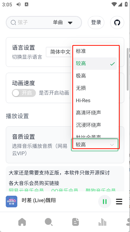Pause the currently playing song
Screen dimensions: 130x232
coord(105,202)
